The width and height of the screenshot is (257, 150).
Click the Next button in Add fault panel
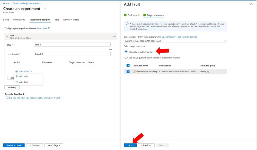[x=162, y=145]
